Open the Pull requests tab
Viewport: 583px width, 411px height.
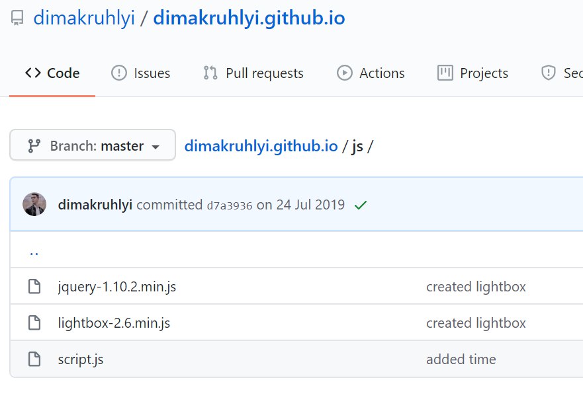point(253,73)
